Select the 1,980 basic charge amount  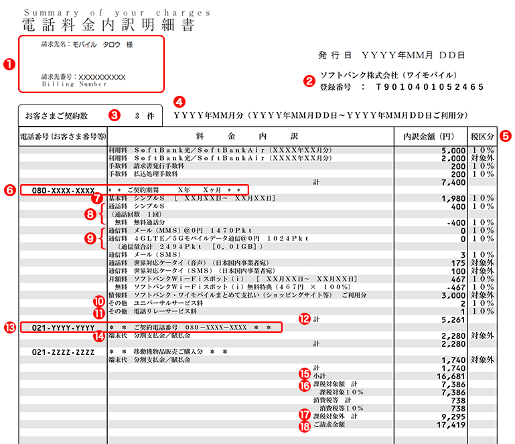click(453, 199)
